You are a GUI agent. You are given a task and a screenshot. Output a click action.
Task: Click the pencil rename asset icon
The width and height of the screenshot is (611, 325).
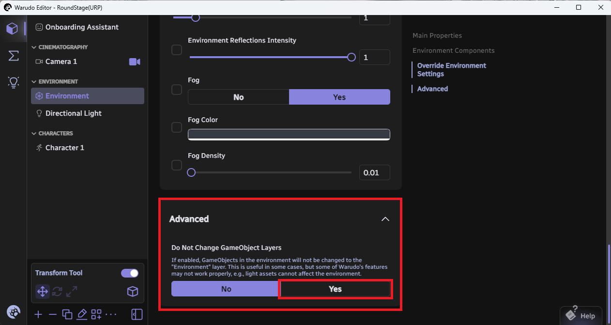point(82,314)
